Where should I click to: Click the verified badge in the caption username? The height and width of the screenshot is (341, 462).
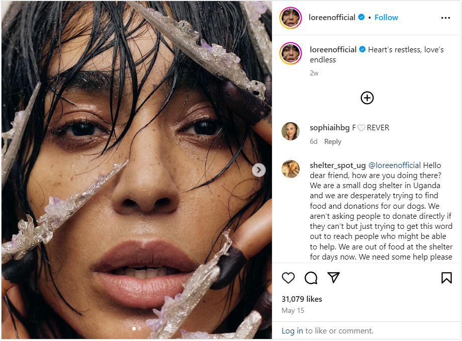(x=363, y=49)
